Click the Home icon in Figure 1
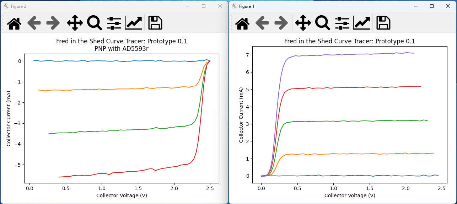Image resolution: width=457 pixels, height=204 pixels. point(242,23)
